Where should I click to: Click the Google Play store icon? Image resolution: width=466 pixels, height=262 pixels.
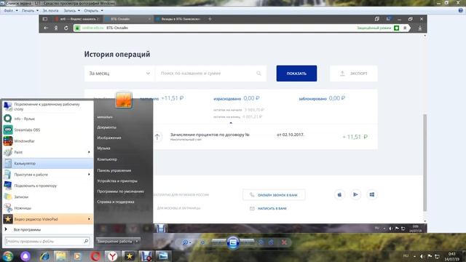pyautogui.click(x=355, y=194)
